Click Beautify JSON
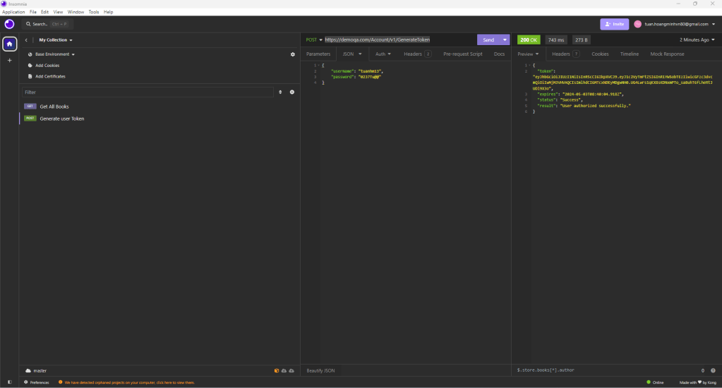This screenshot has width=722, height=388. [320, 370]
